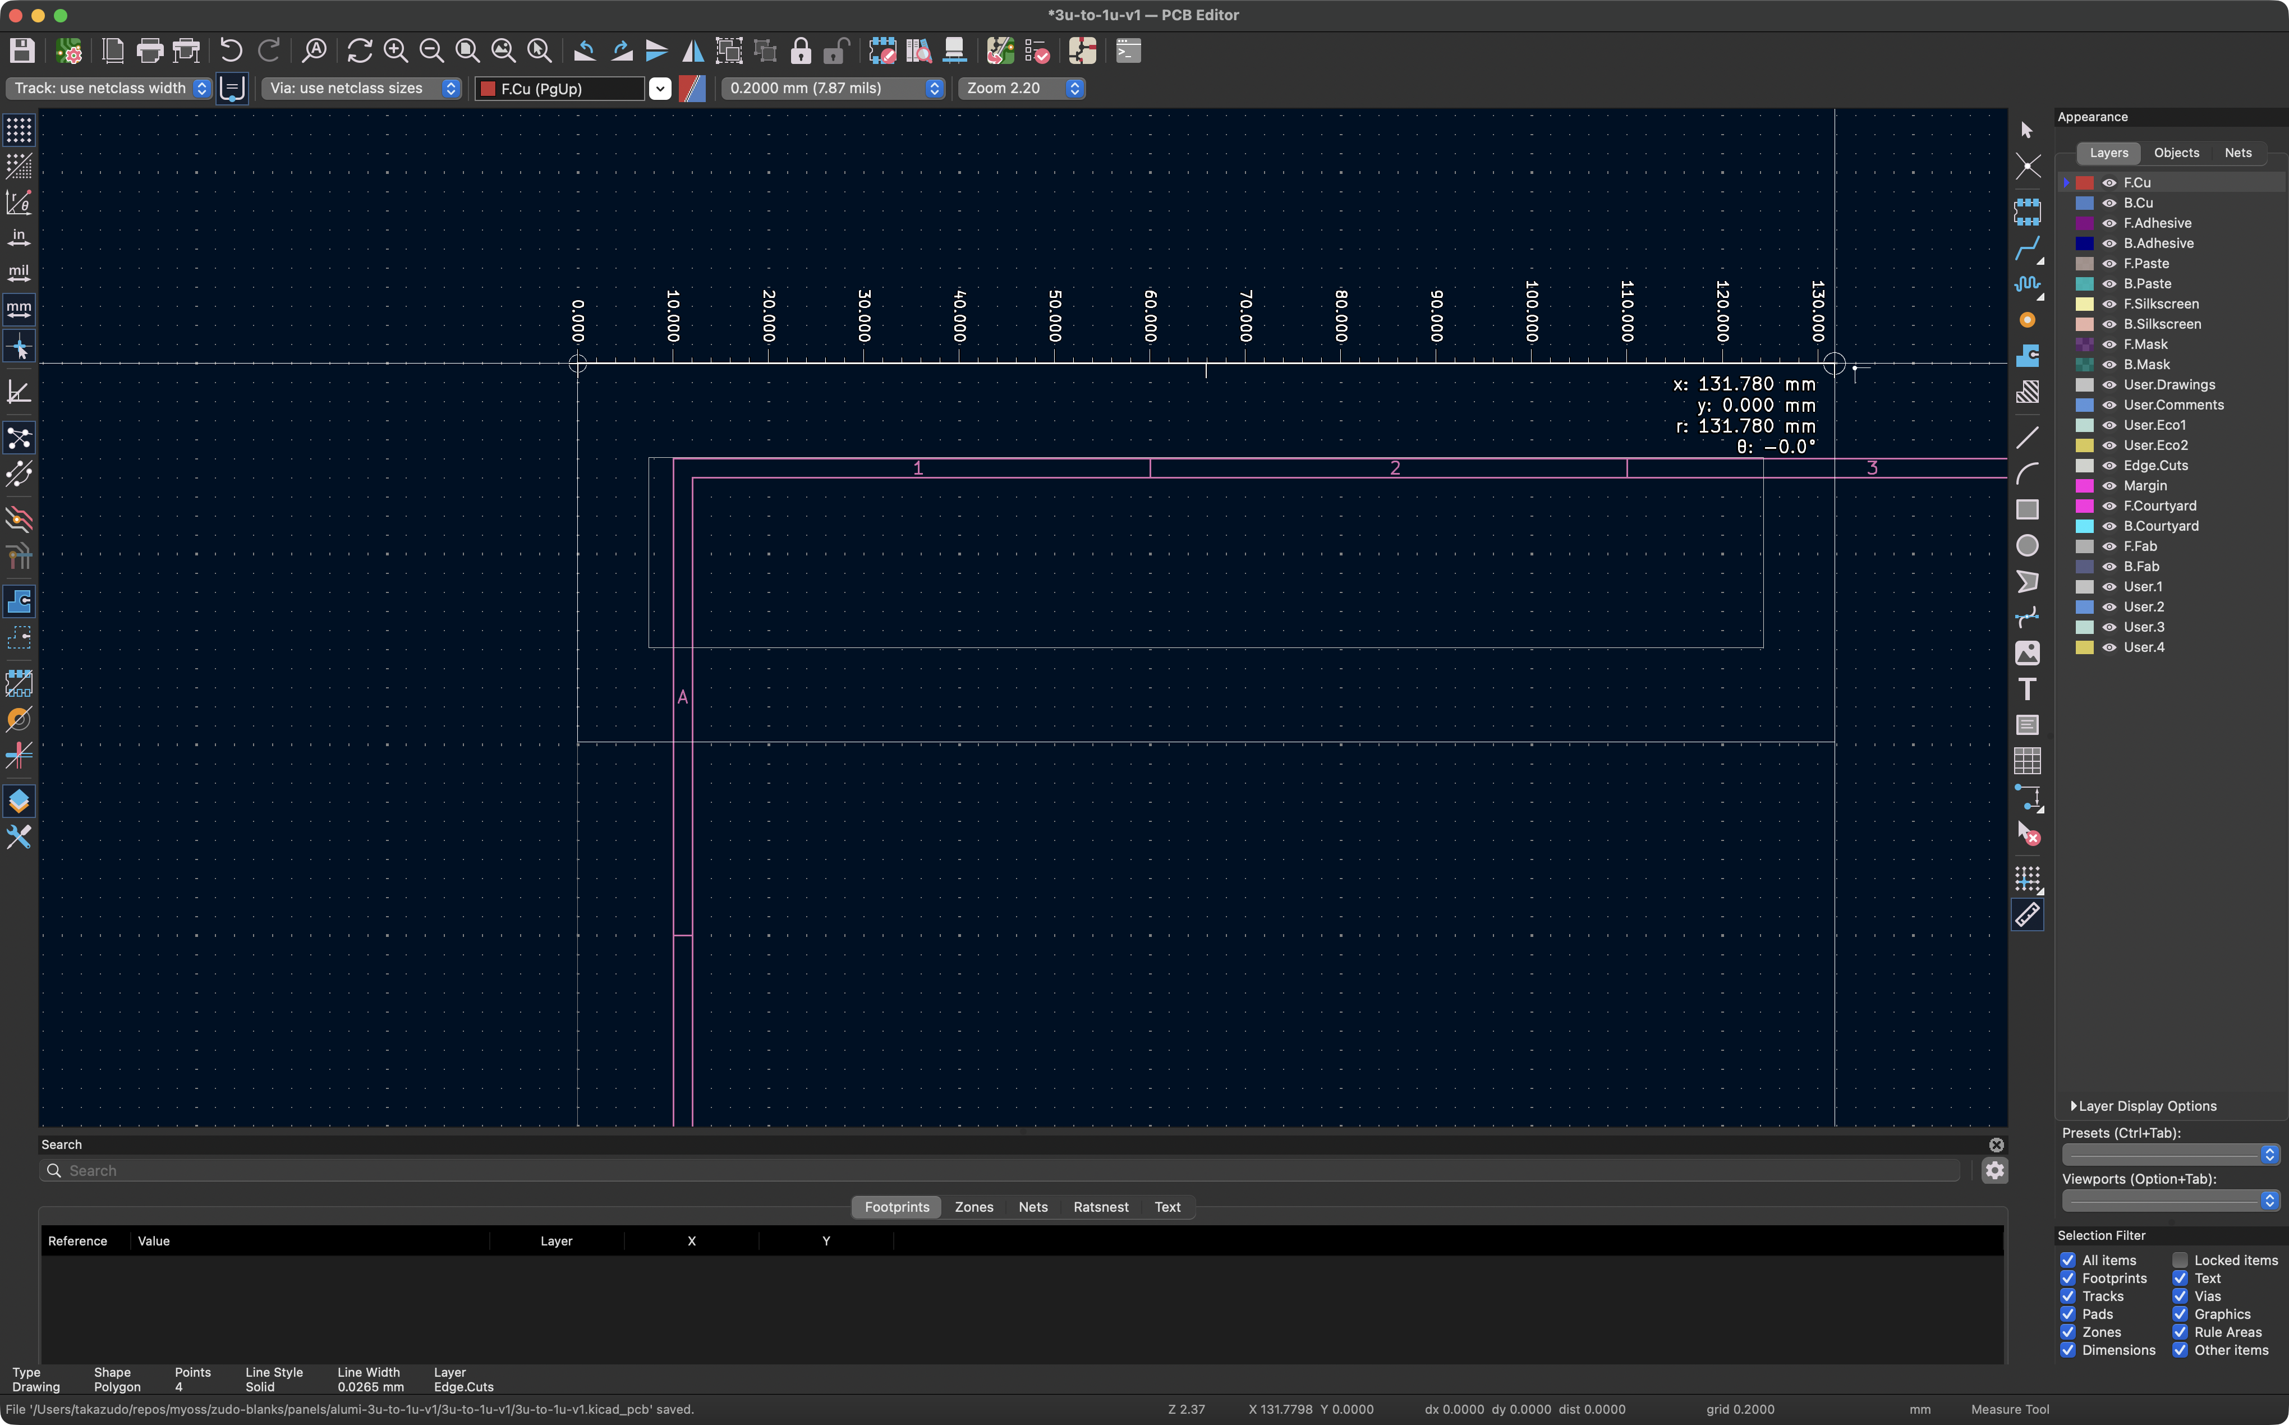Enable the Locked items checkbox
2289x1425 pixels.
tap(2180, 1260)
